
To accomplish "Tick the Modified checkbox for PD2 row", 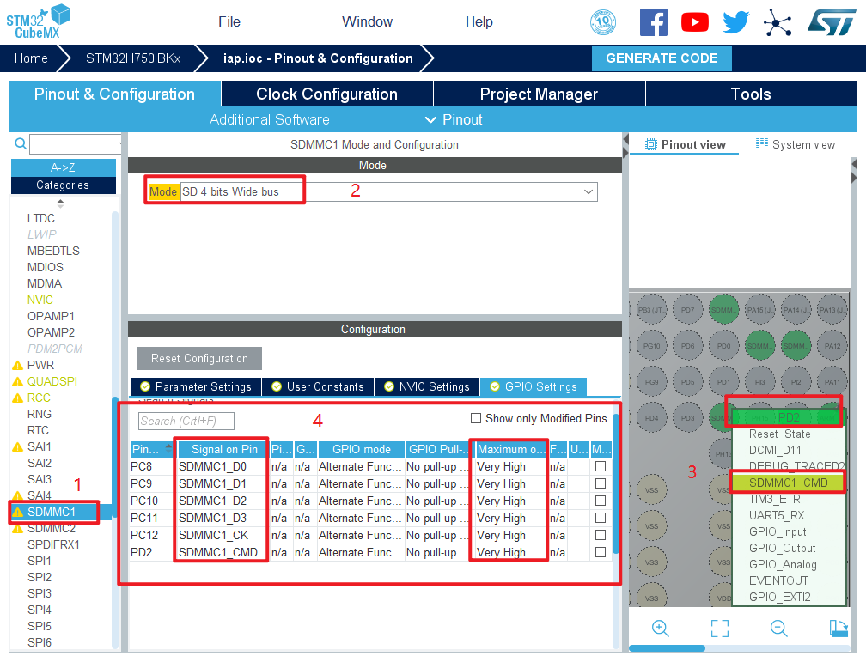I will 601,553.
